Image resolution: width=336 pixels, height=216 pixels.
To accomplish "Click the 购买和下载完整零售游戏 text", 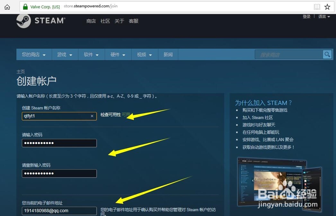I will pyautogui.click(x=265, y=110).
